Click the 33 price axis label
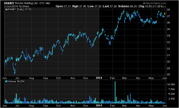The image size is (179, 108). coord(169,42)
